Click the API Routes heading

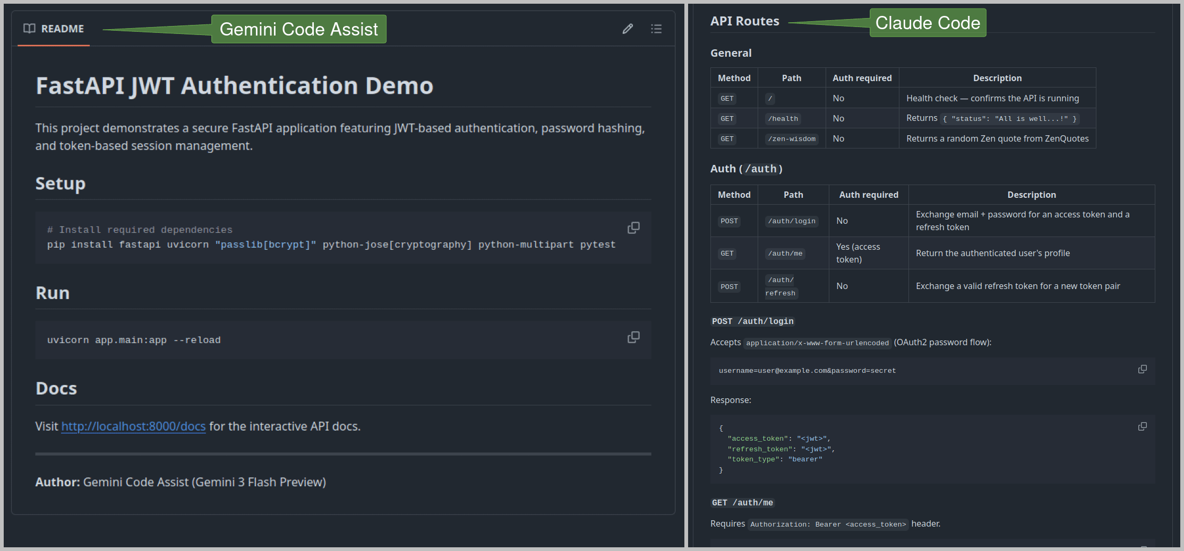[x=745, y=21]
